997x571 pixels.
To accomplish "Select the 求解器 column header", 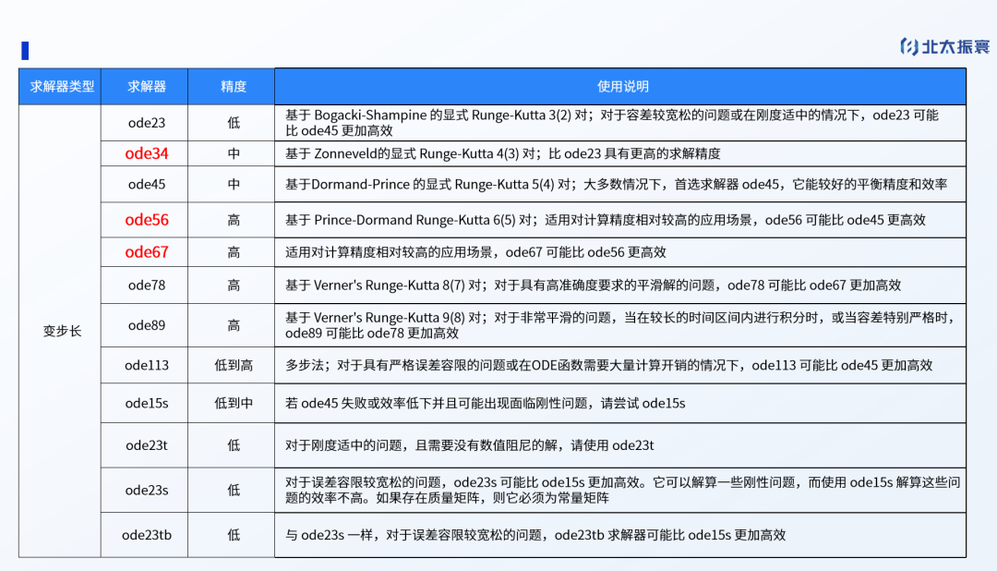I will click(147, 86).
